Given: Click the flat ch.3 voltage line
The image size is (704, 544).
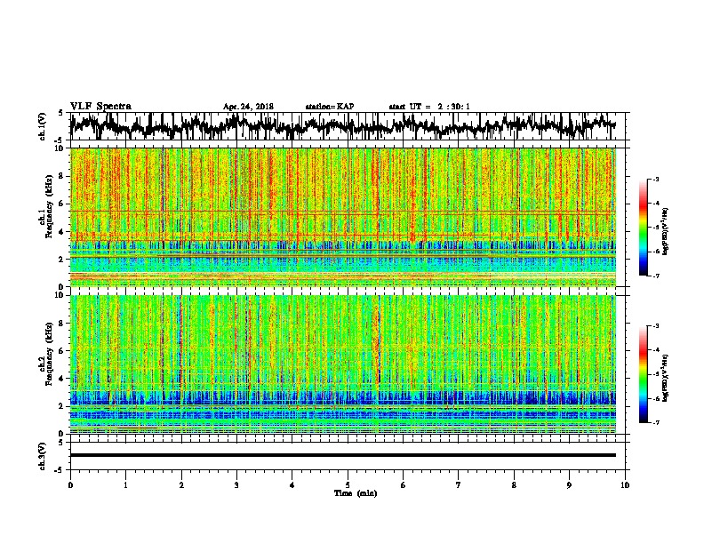Looking at the screenshot, I should coord(343,455).
